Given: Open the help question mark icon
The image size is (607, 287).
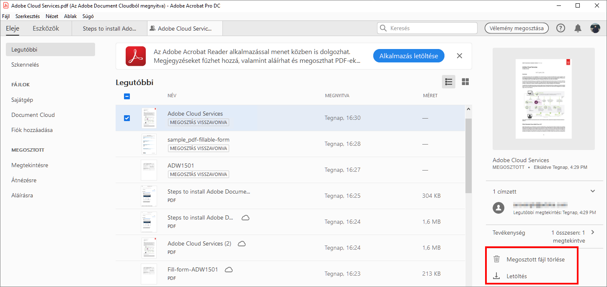Looking at the screenshot, I should point(561,28).
